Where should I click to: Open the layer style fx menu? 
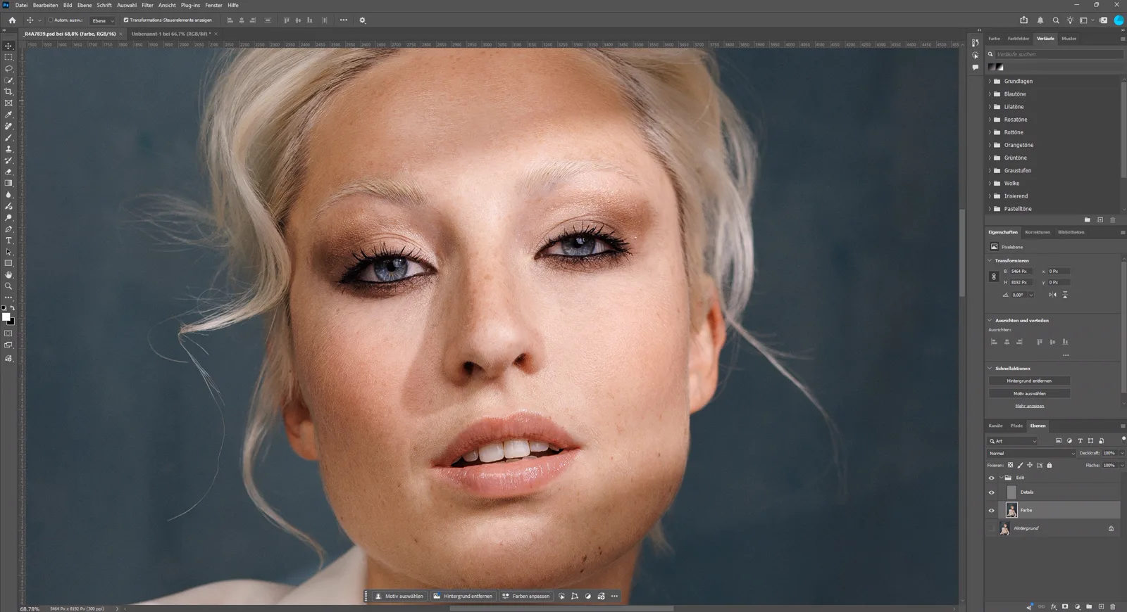point(1054,606)
